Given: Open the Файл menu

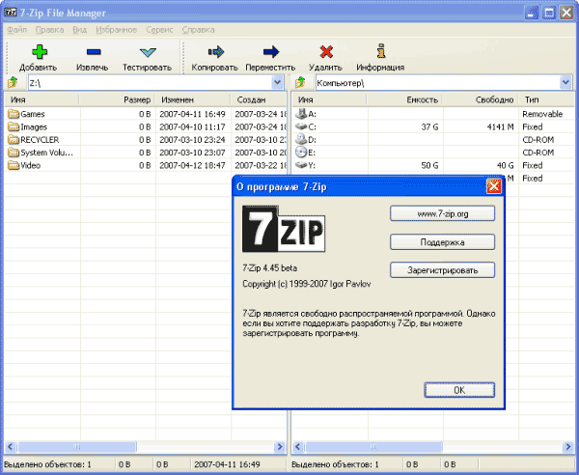Looking at the screenshot, I should pos(17,30).
